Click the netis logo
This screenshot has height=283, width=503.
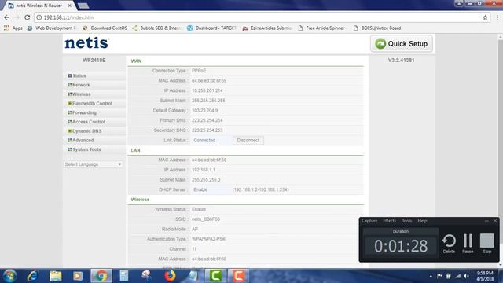point(87,43)
